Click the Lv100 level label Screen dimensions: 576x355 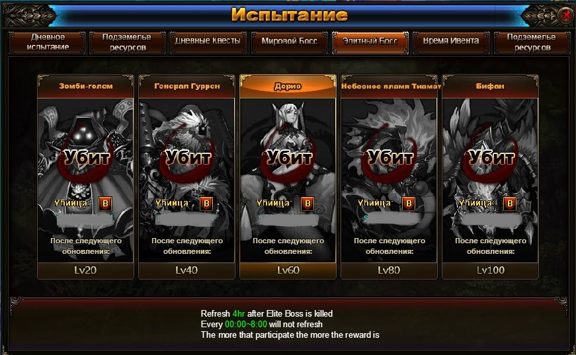491,270
